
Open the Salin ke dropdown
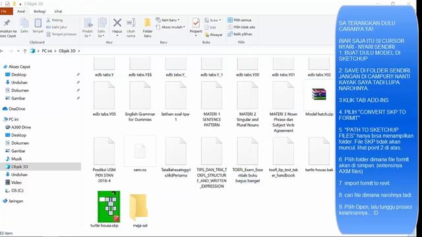point(102,28)
